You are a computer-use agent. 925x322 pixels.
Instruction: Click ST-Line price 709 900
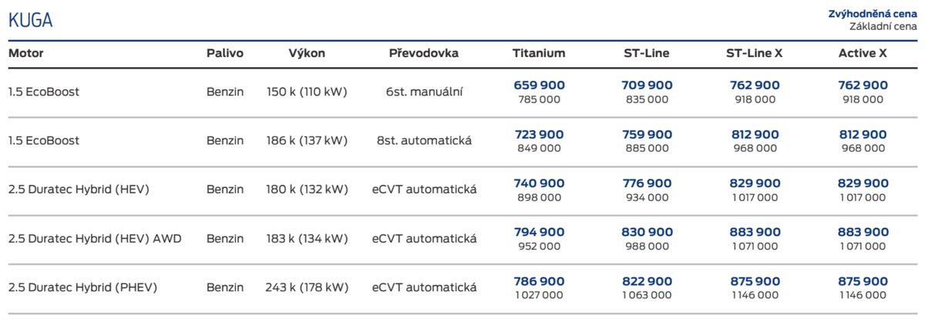point(647,86)
